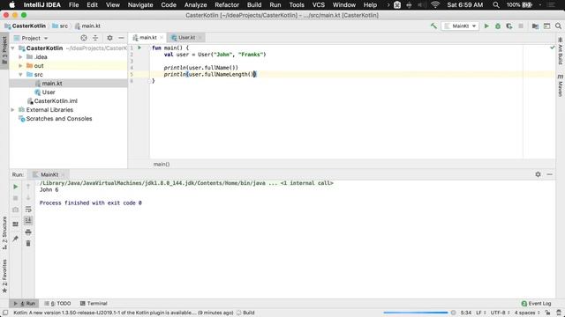Open the Refactor menu
This screenshot has height=317, width=565.
coord(227,5)
